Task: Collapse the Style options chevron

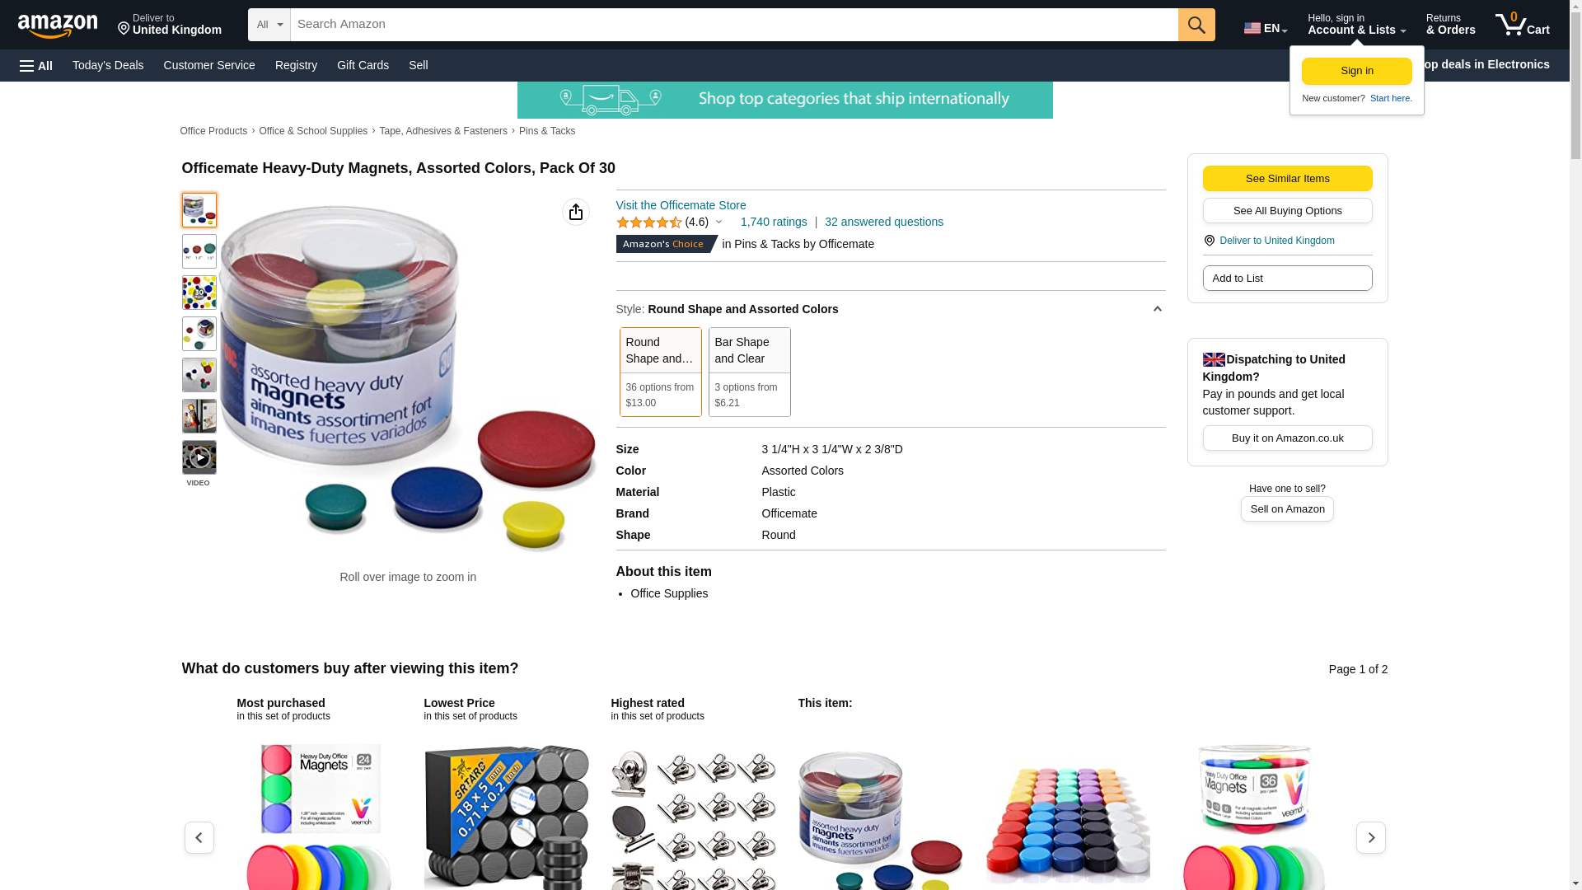Action: (1157, 309)
